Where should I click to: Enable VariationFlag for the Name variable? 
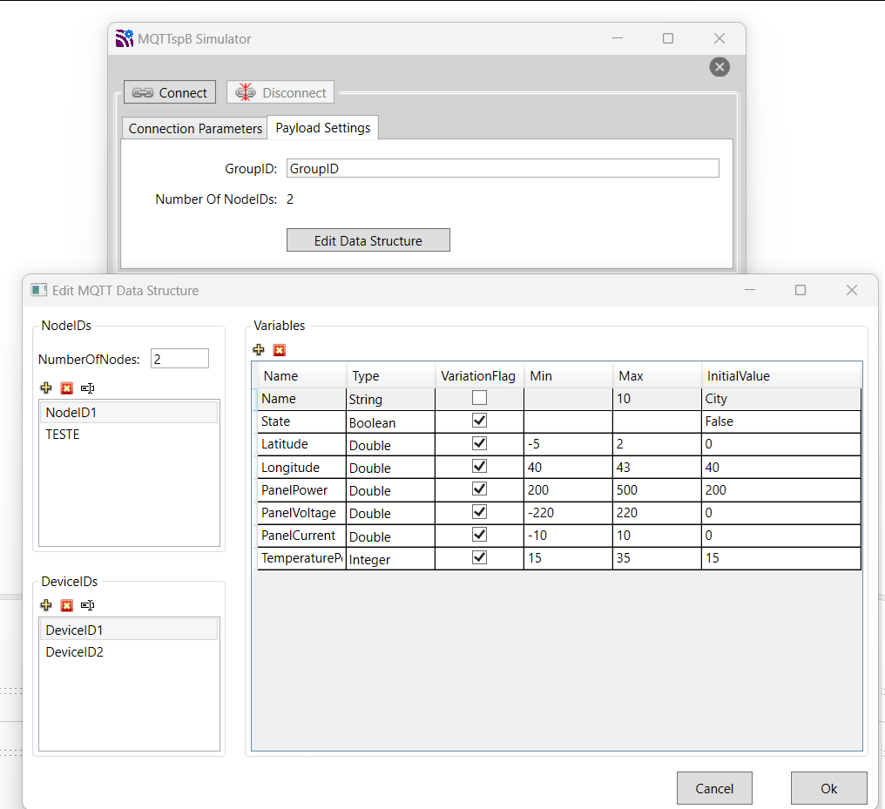pyautogui.click(x=479, y=398)
